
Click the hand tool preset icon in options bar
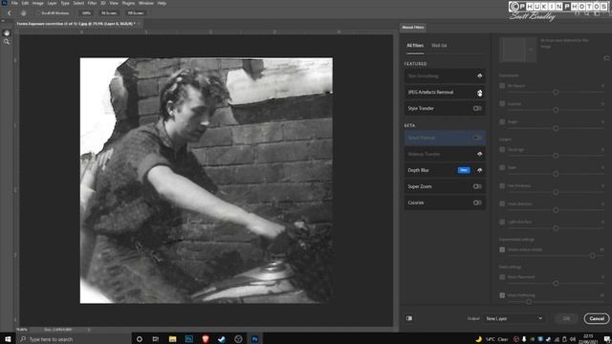pyautogui.click(x=23, y=12)
